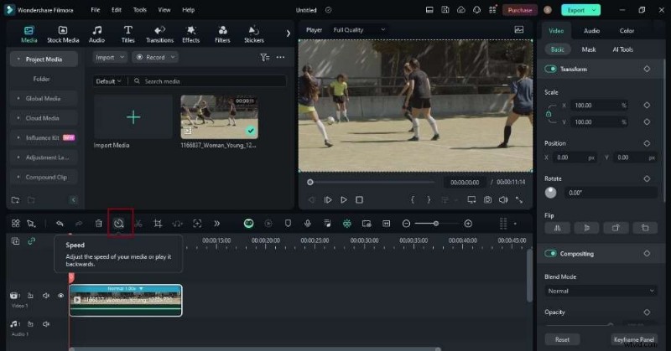Toggle auto ripple link icon in timeline
This screenshot has width=671, height=351.
[x=31, y=240]
